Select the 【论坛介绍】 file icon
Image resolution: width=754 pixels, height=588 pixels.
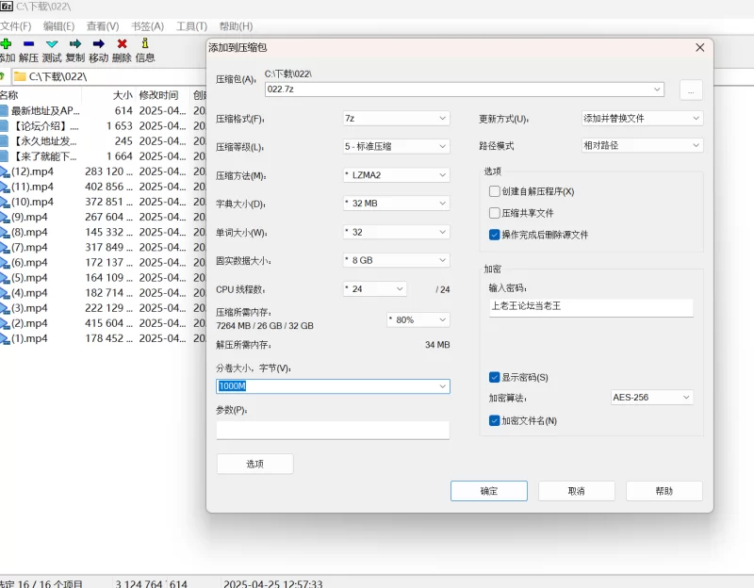[4, 126]
